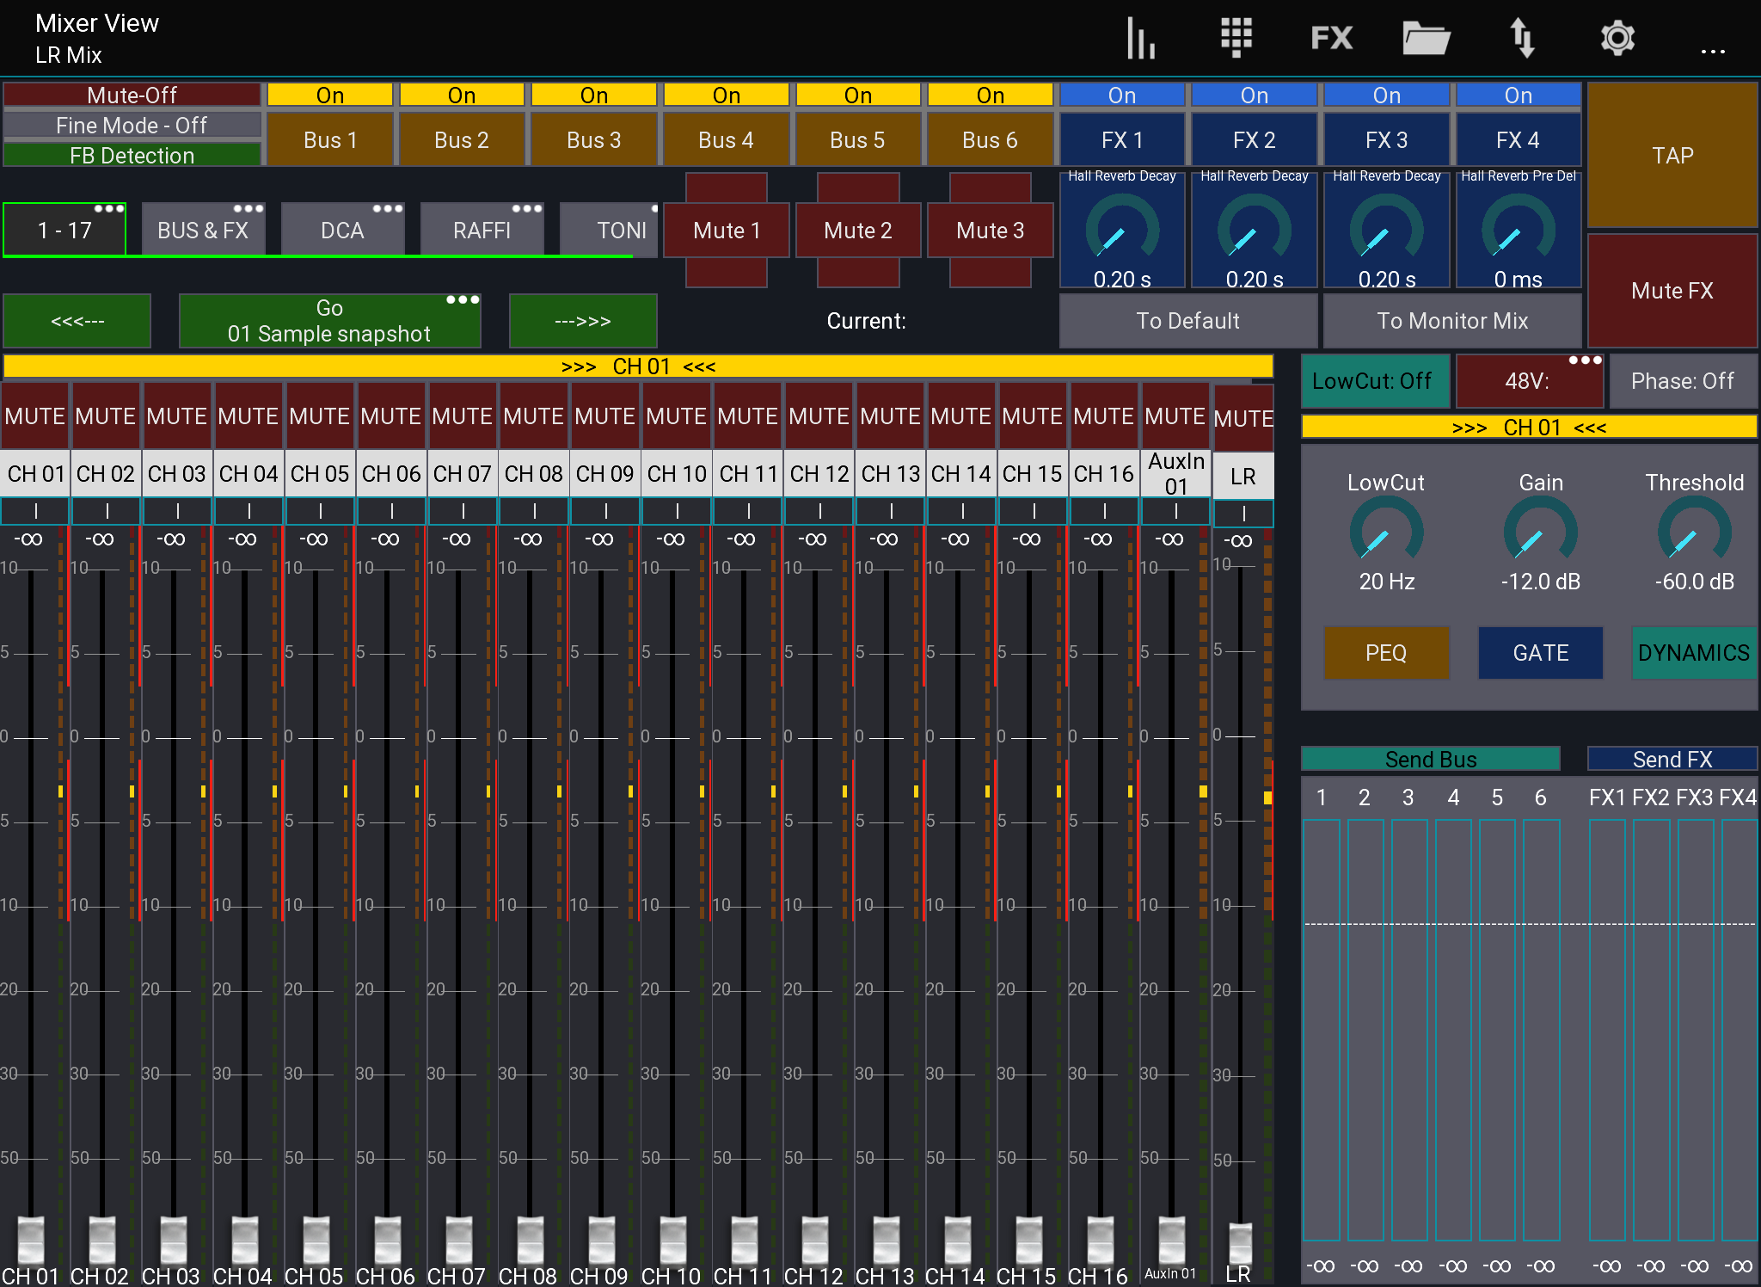
Task: Open the grid layout icon
Action: tap(1236, 39)
